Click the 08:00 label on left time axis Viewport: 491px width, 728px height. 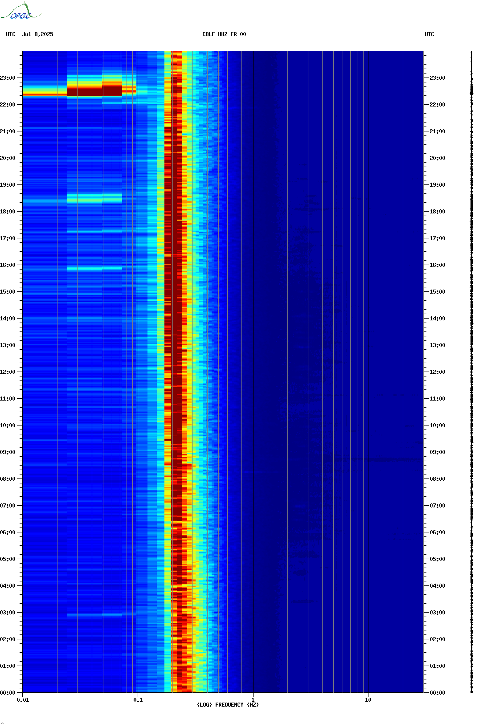(8, 479)
